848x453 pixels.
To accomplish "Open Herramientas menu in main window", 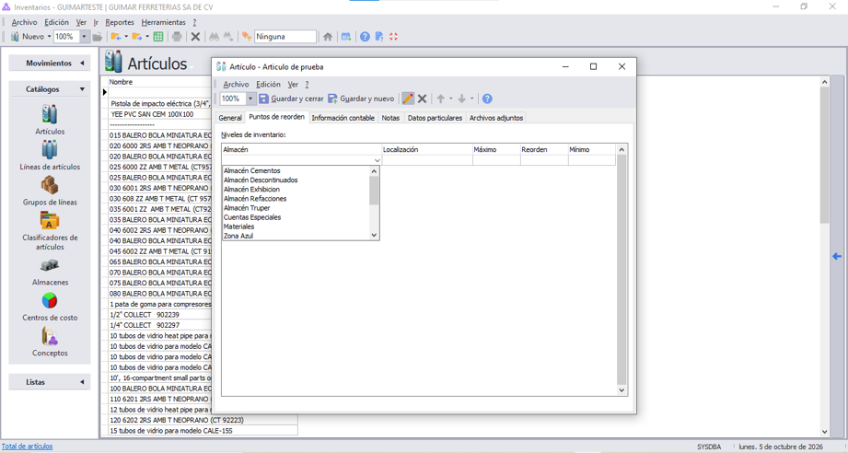I will 163,22.
